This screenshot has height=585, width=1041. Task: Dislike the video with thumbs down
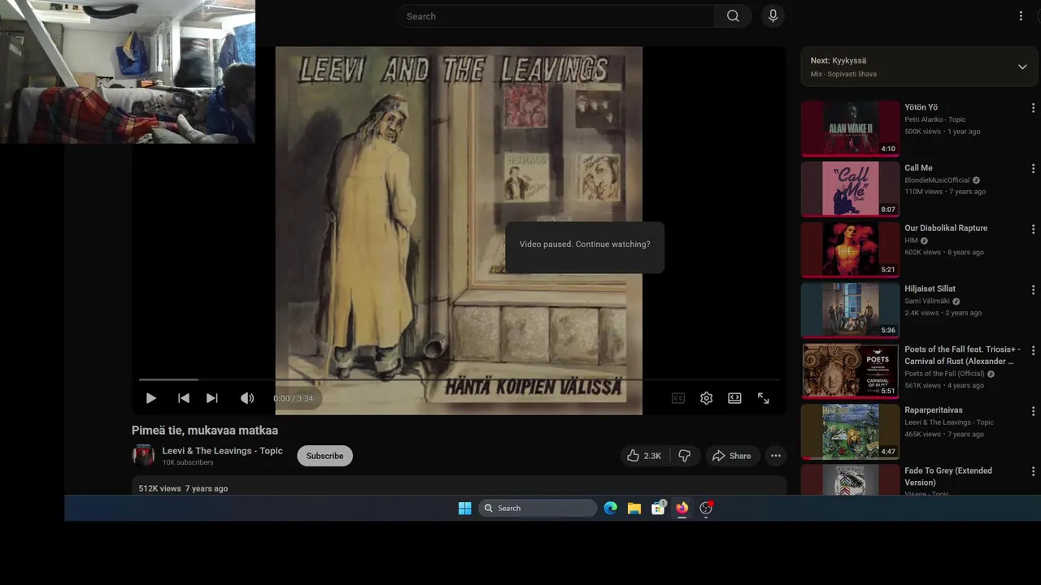pos(684,456)
